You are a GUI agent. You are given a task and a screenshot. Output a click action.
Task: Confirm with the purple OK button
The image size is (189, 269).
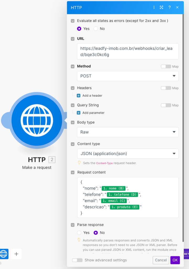(175, 260)
